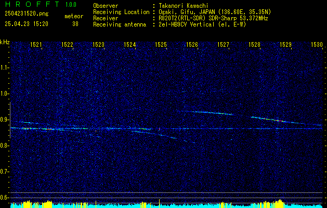The width and height of the screenshot is (327, 208).
Task: Click time axis marker 1523
Action: (x=98, y=44)
